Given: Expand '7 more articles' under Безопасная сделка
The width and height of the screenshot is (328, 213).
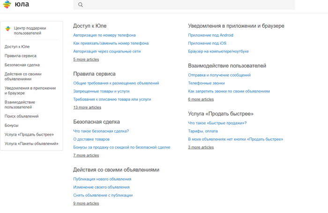Looking at the screenshot, I should click(86, 155).
